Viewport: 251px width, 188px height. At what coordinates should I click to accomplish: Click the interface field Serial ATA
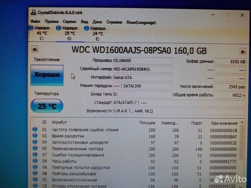(x=143, y=78)
